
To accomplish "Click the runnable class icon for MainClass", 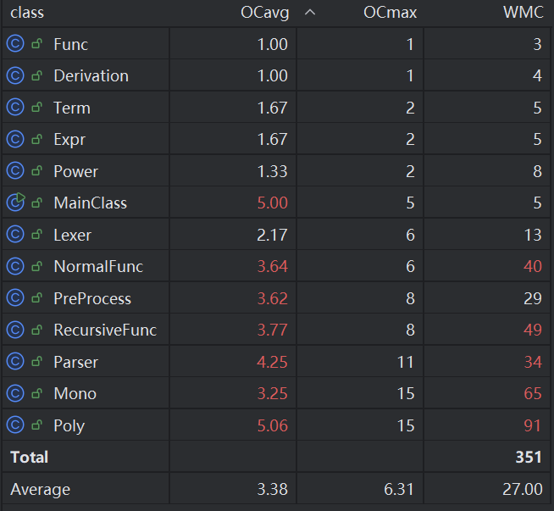I will (x=15, y=203).
